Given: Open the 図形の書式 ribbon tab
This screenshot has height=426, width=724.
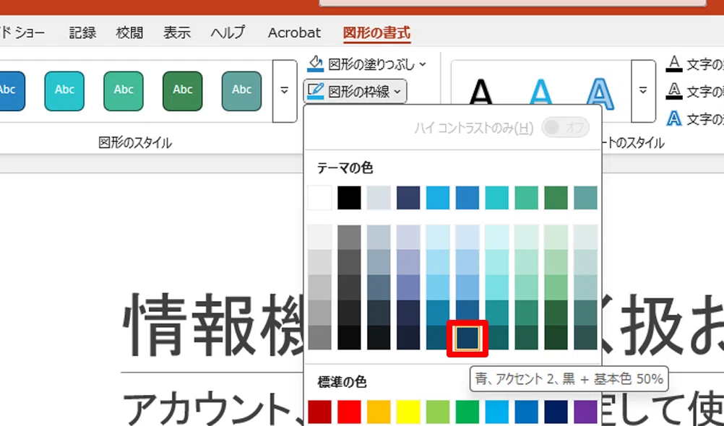Looking at the screenshot, I should point(376,32).
